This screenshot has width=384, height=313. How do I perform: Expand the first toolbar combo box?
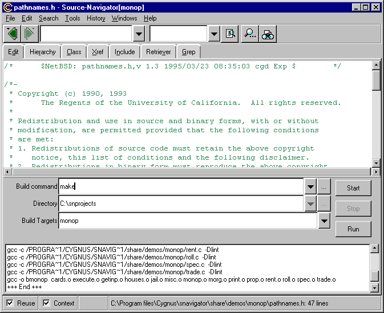[138, 34]
